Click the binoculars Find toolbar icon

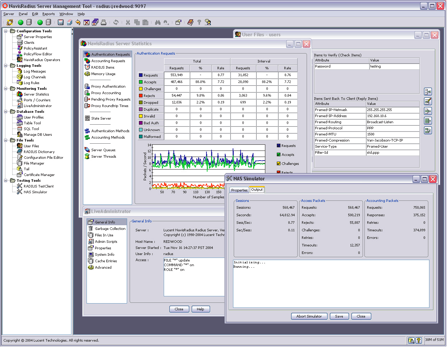click(x=158, y=22)
